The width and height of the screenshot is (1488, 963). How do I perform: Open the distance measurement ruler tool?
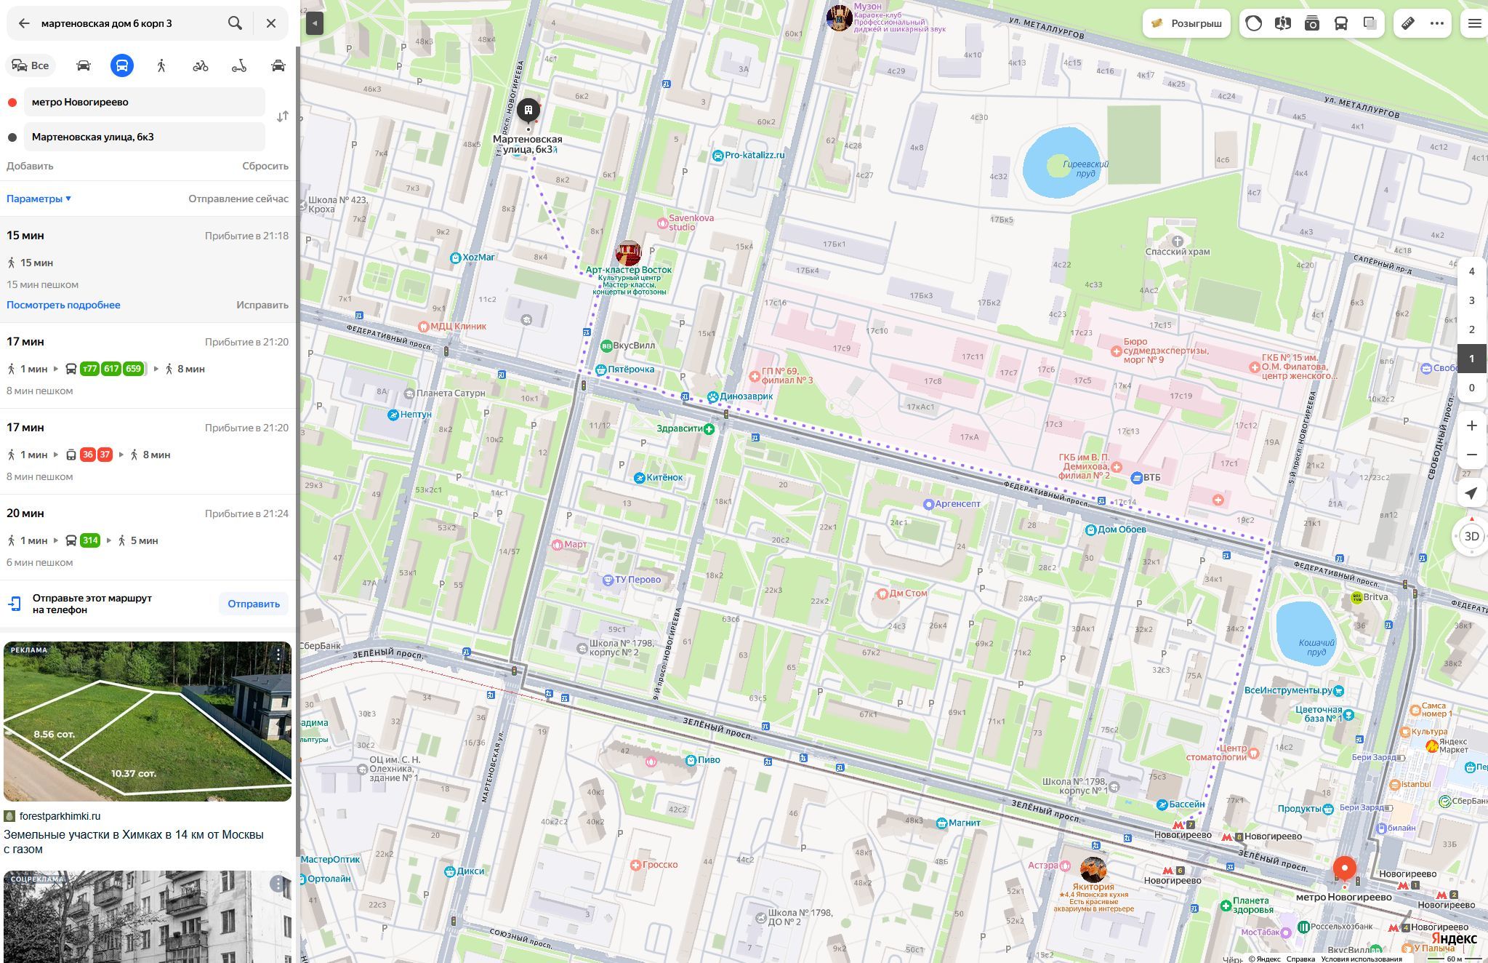coord(1407,23)
